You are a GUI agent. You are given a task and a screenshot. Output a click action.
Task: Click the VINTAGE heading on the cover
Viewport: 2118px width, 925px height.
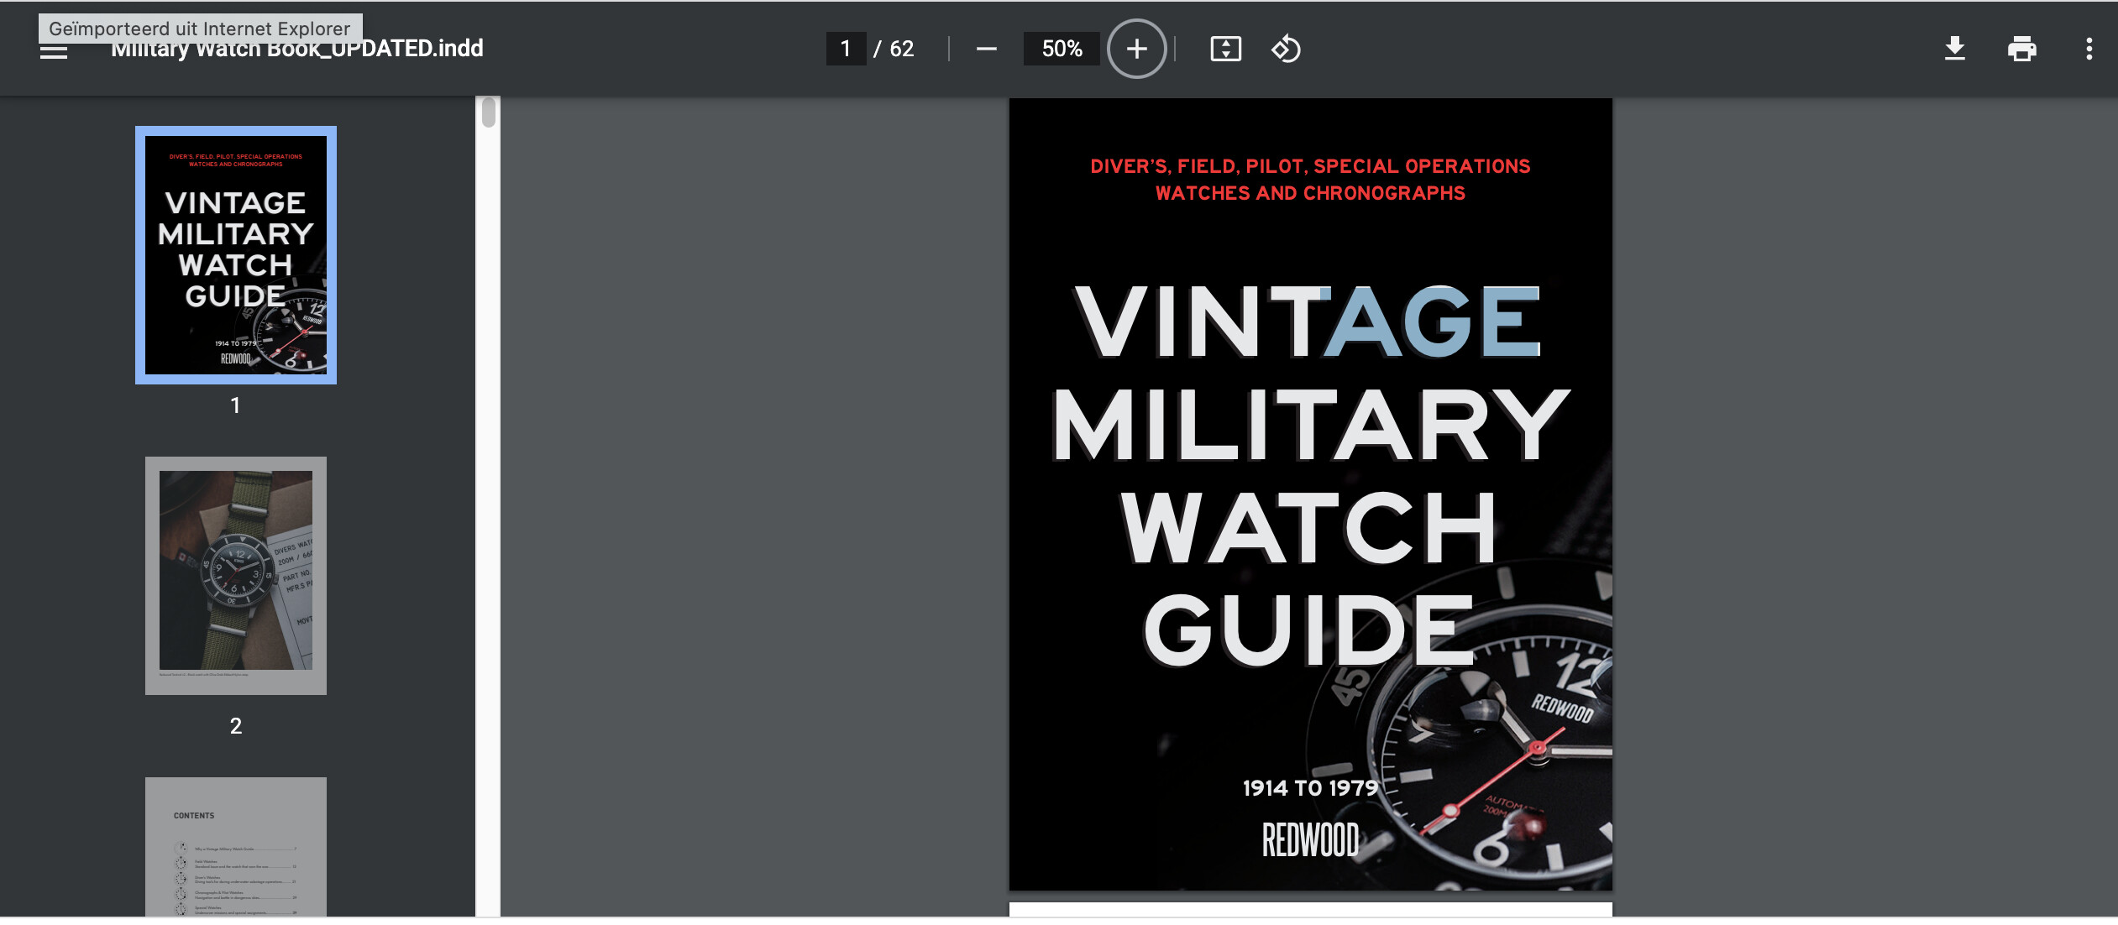coord(1308,321)
